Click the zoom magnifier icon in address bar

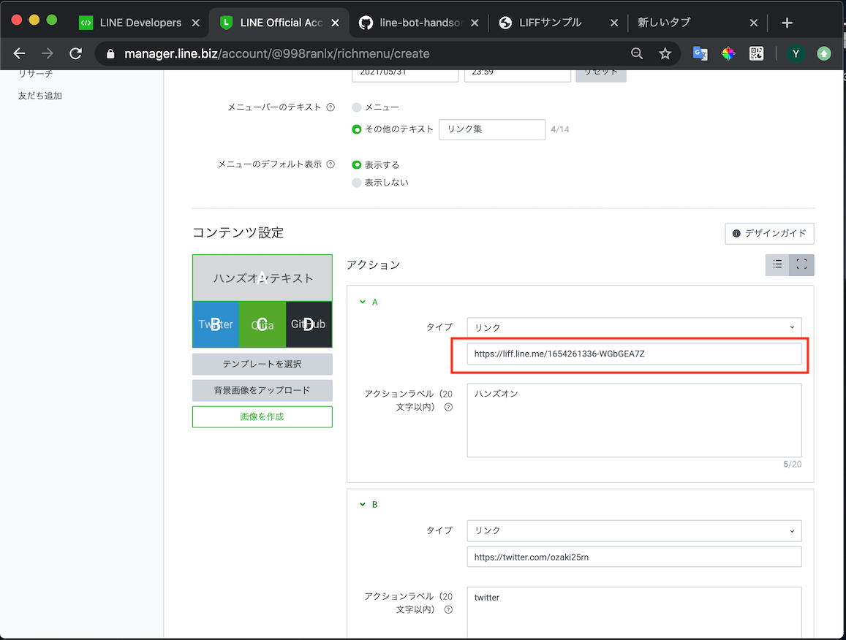point(637,53)
